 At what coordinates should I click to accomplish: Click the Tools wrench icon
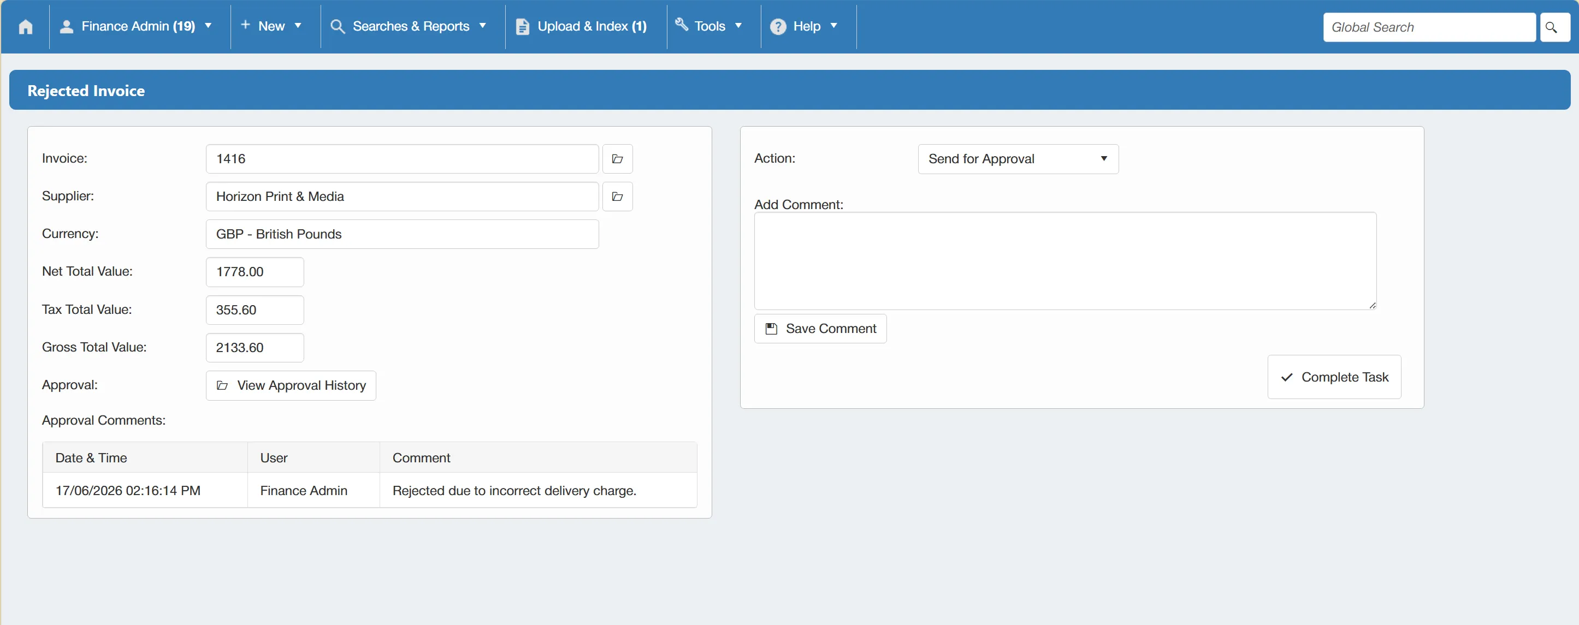click(x=682, y=25)
